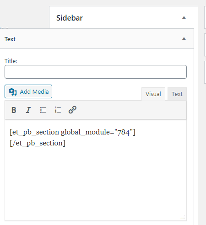Click the editor bottom status bar

[96, 216]
